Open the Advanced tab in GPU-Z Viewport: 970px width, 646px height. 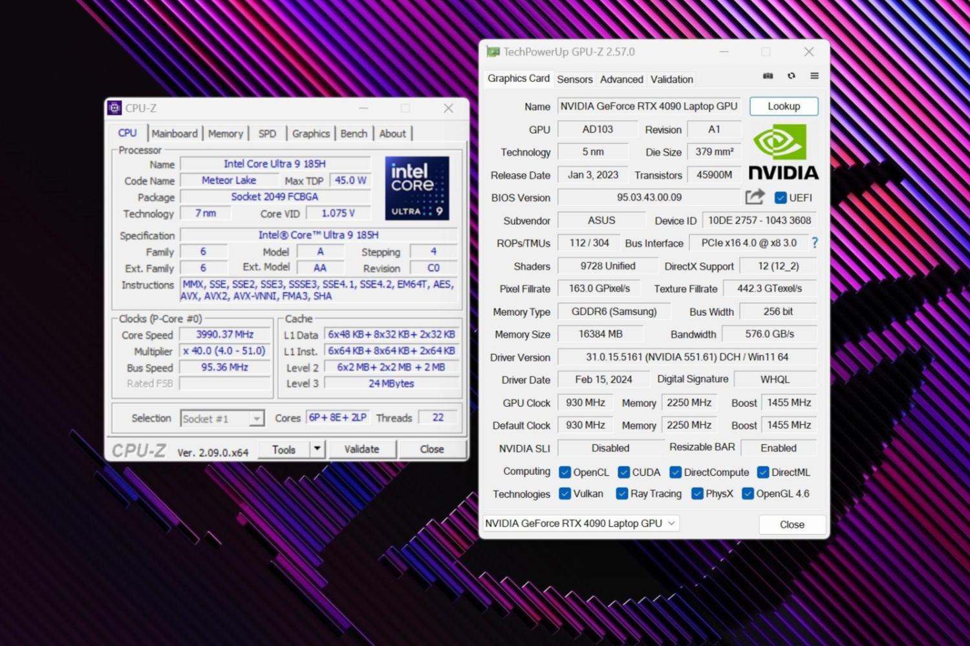(x=621, y=79)
